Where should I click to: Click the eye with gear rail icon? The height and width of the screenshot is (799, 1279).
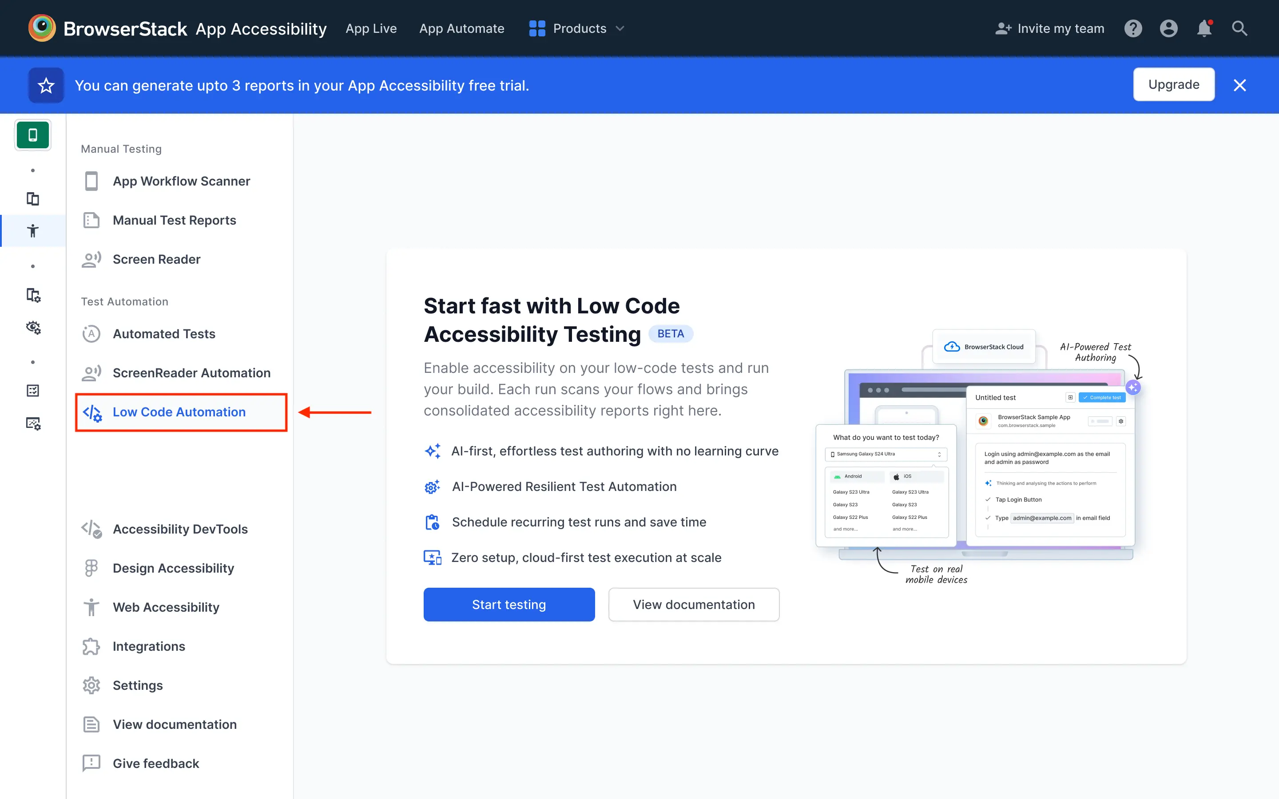coord(33,327)
